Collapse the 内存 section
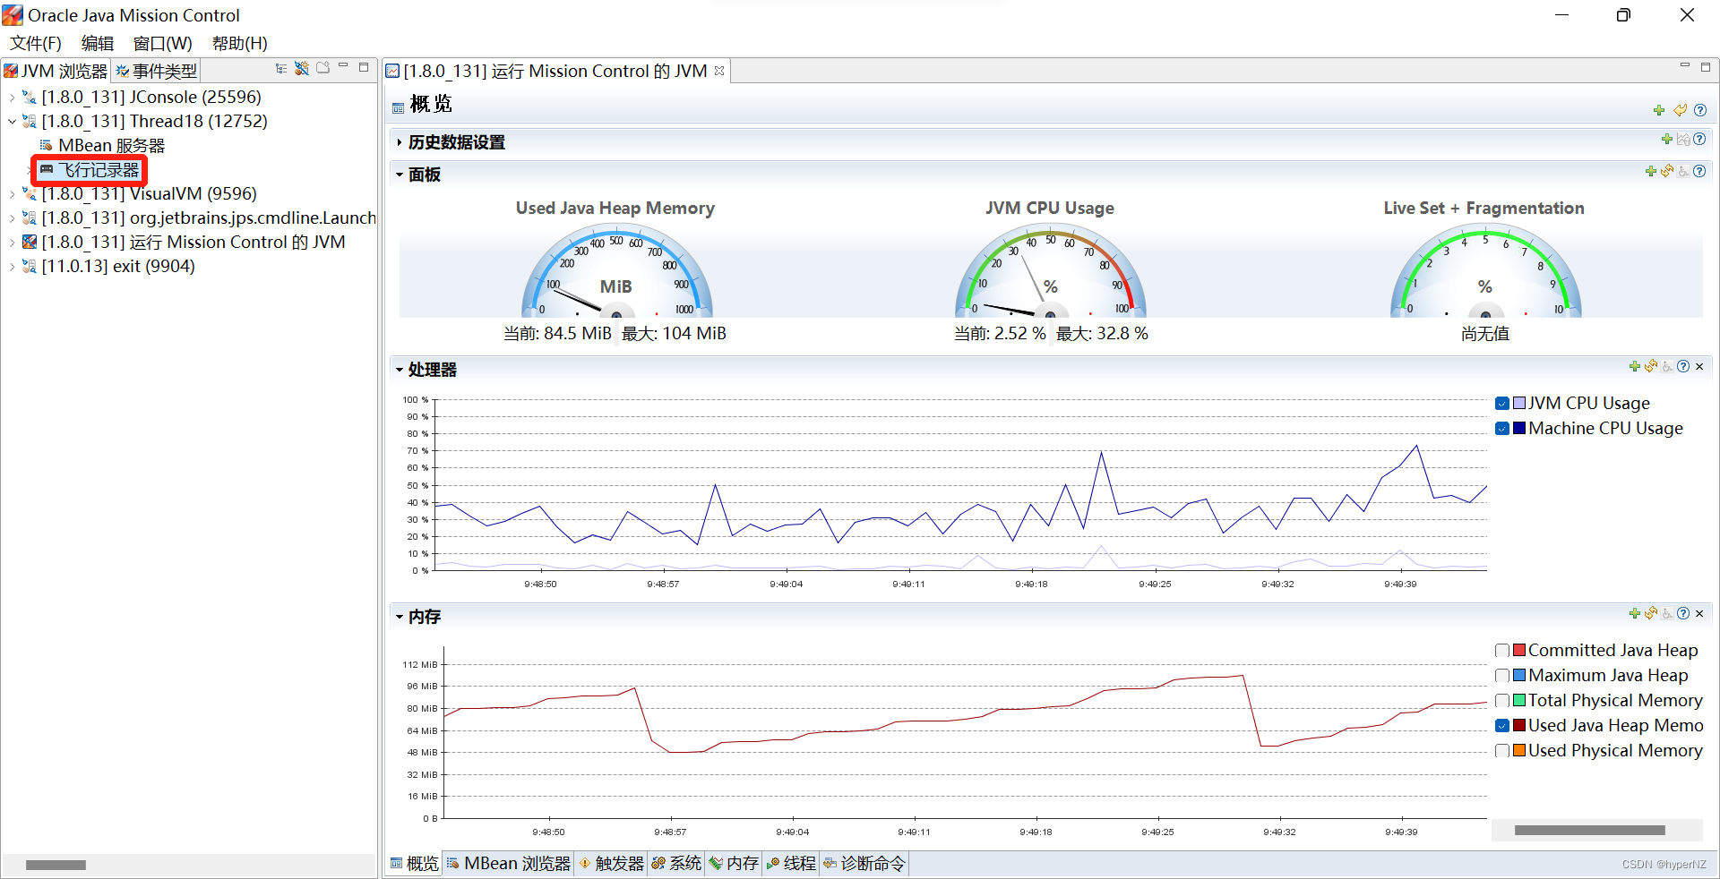1720x879 pixels. [x=400, y=617]
